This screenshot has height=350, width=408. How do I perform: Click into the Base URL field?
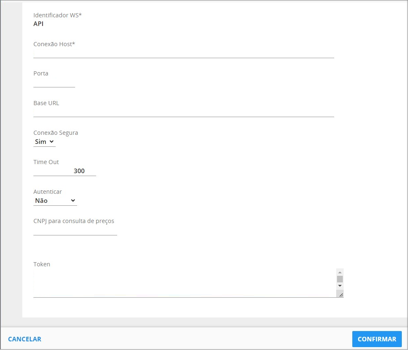pos(184,112)
